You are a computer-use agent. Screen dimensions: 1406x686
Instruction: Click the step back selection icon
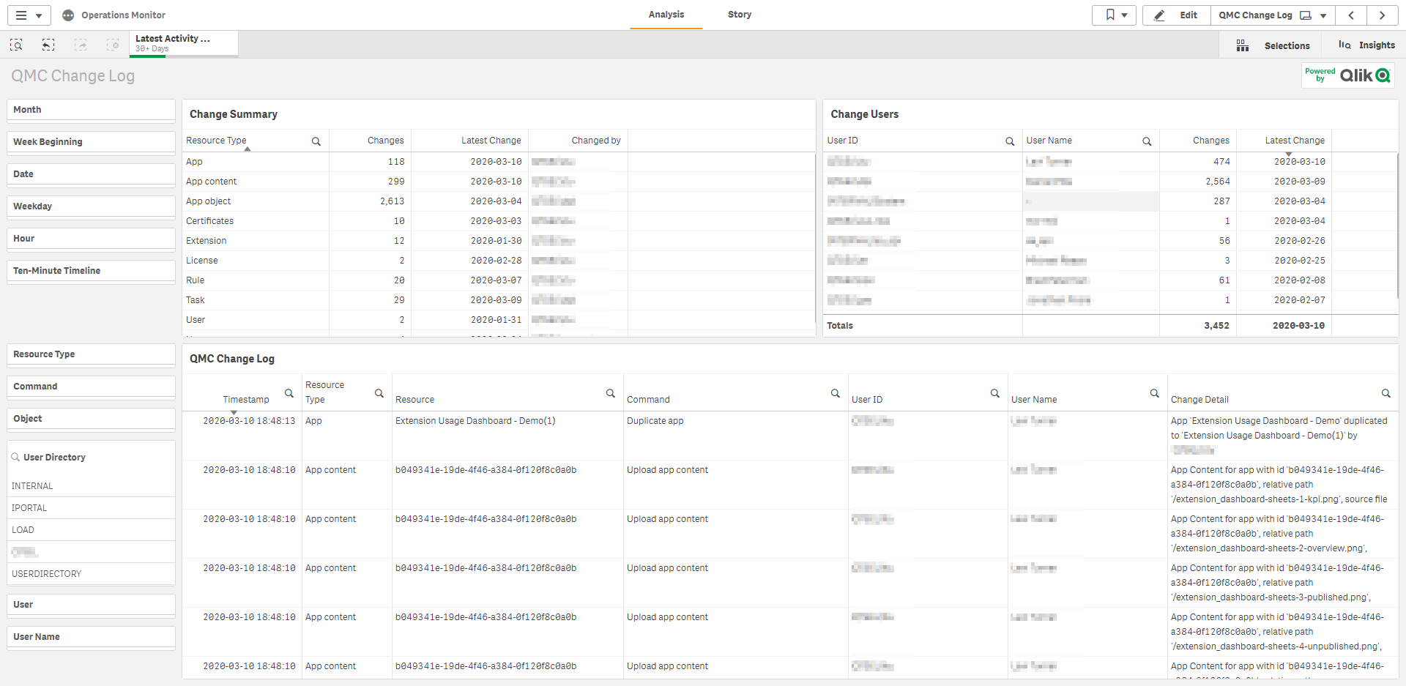[48, 45]
